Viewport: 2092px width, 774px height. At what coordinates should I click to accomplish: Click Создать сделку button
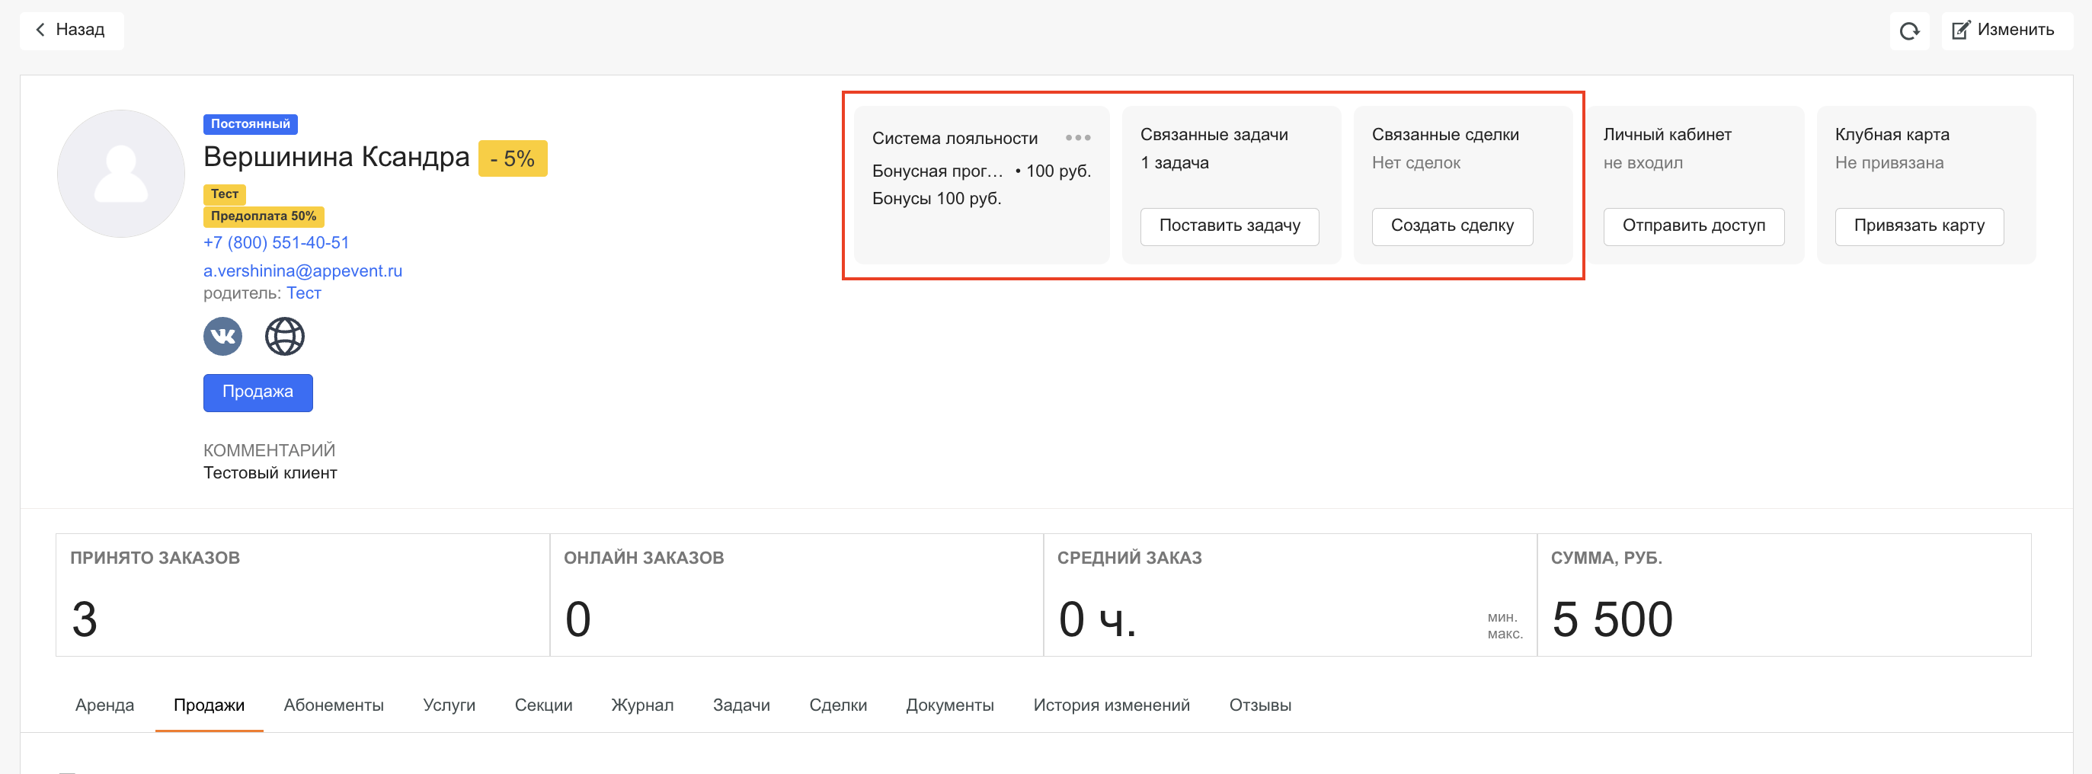coord(1451,225)
